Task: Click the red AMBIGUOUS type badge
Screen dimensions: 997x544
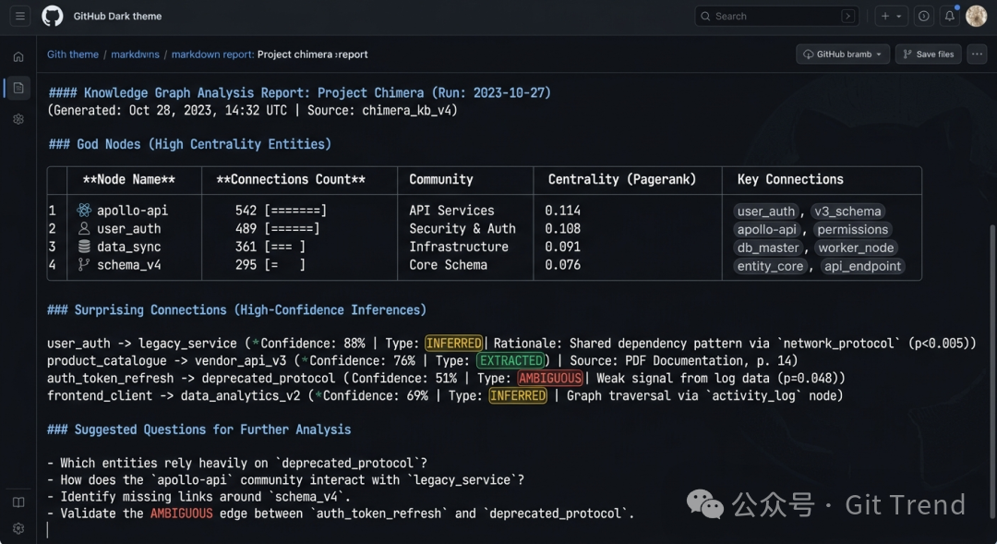Action: click(x=549, y=378)
